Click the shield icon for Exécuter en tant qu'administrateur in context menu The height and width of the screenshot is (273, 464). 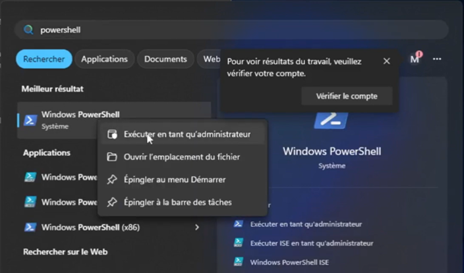tap(112, 134)
